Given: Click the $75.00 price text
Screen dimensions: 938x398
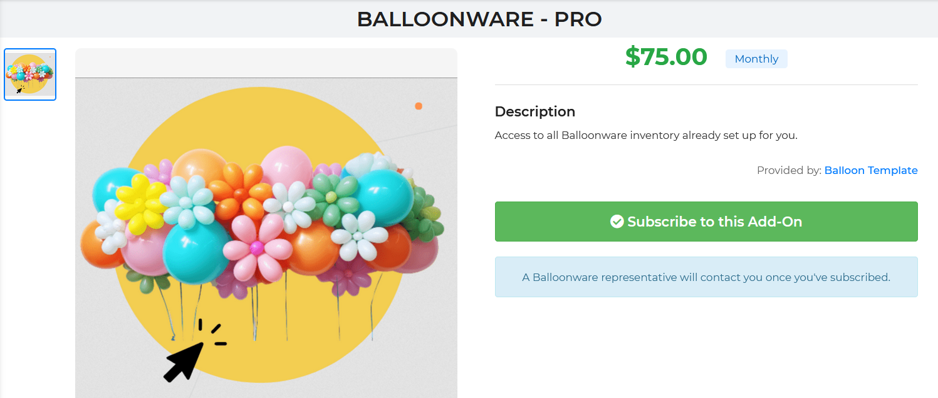Looking at the screenshot, I should (x=666, y=57).
